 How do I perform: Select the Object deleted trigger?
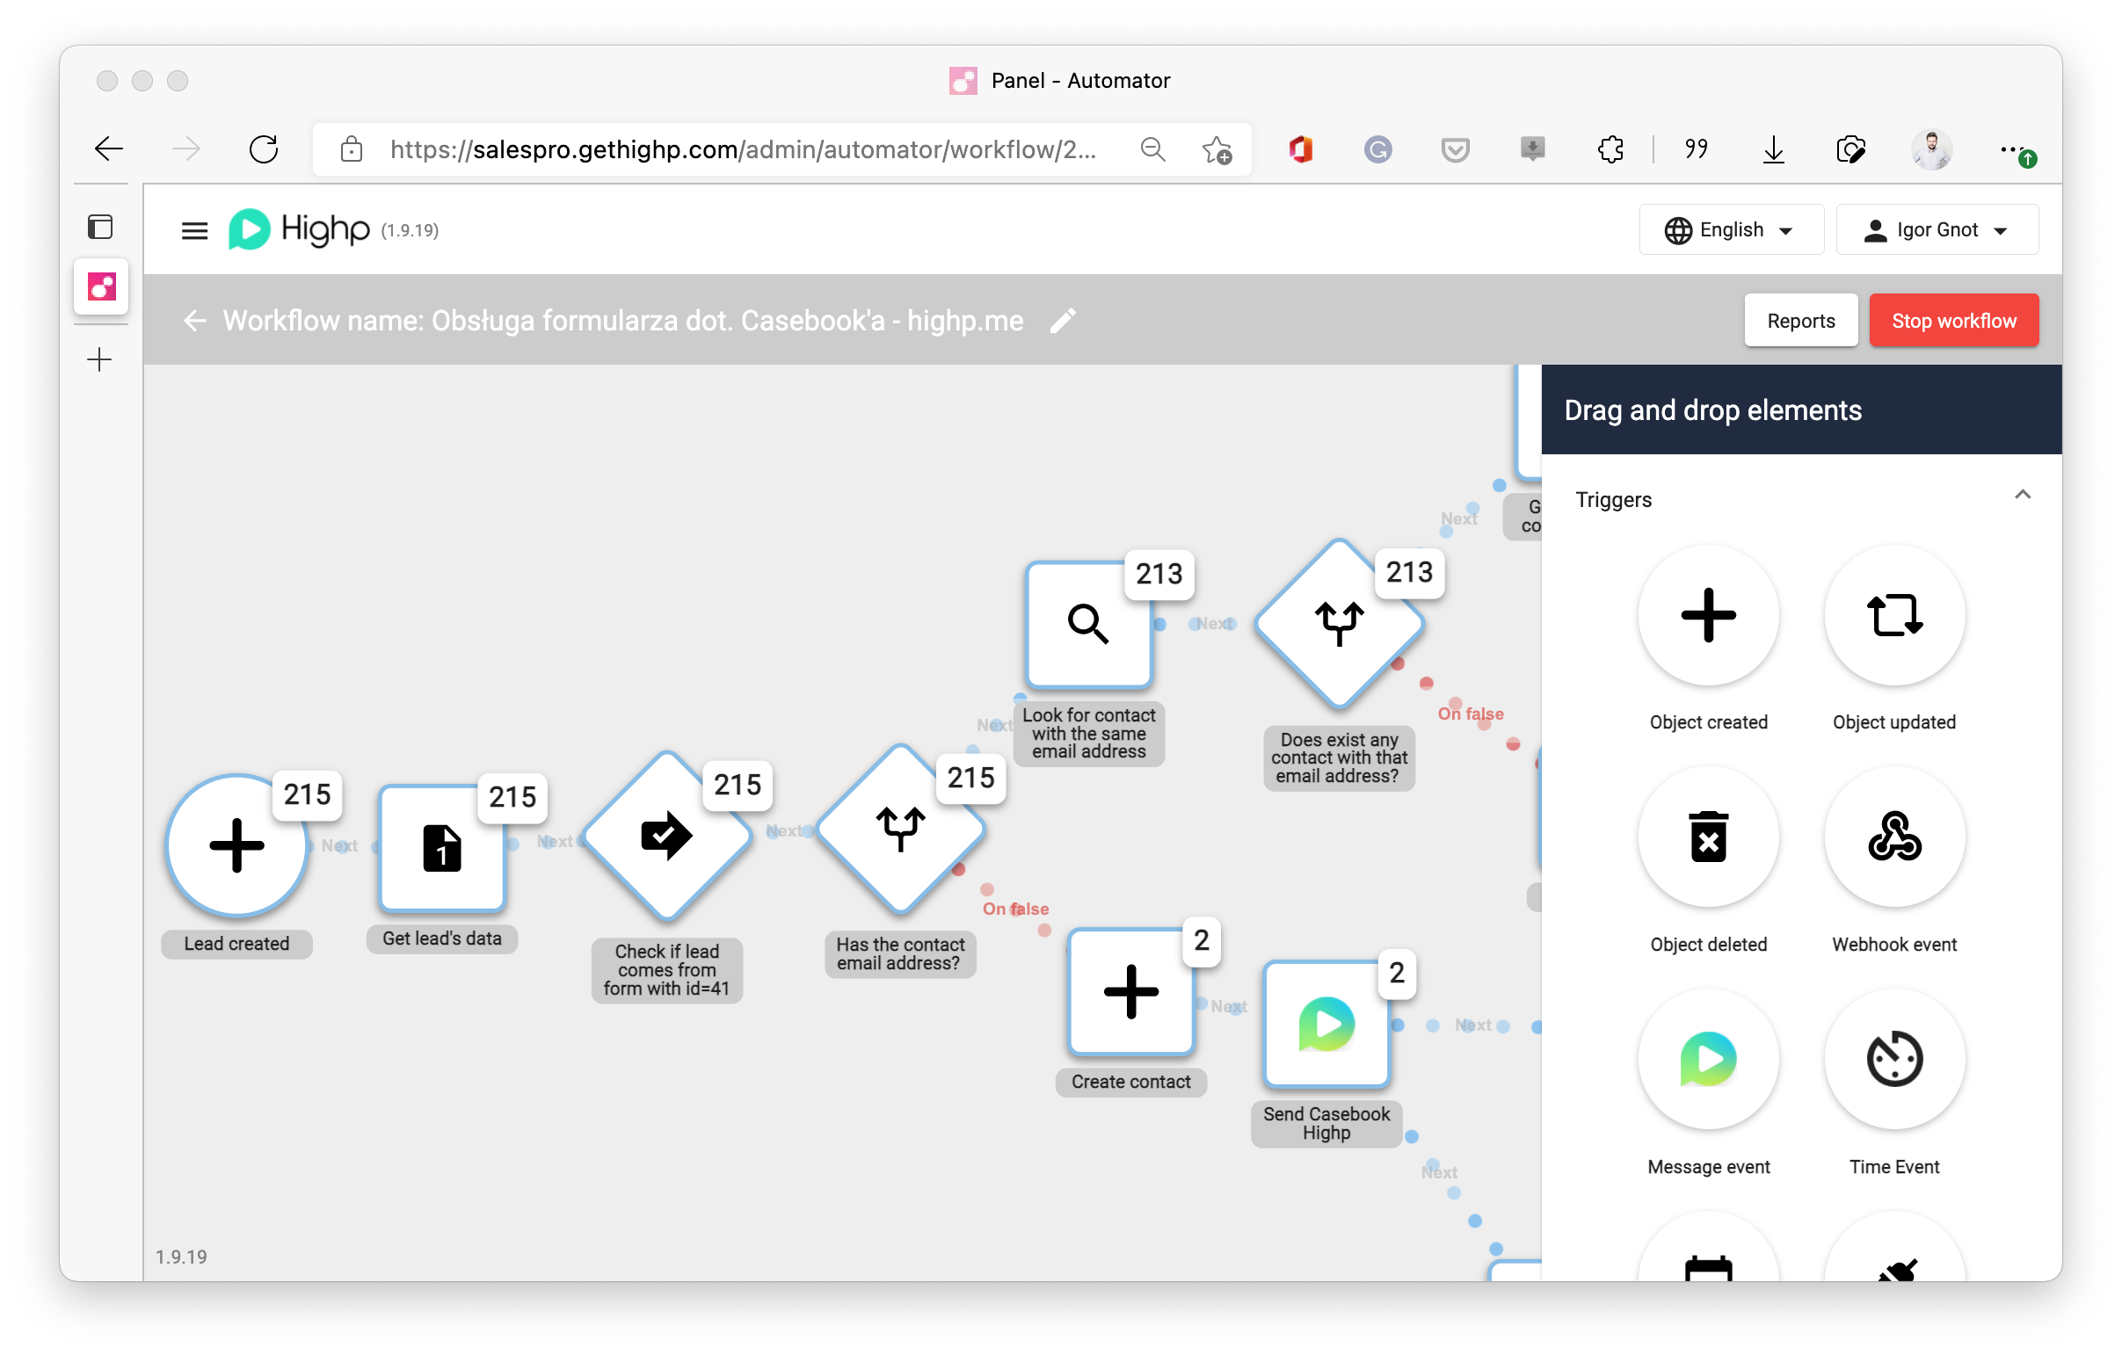click(x=1708, y=836)
